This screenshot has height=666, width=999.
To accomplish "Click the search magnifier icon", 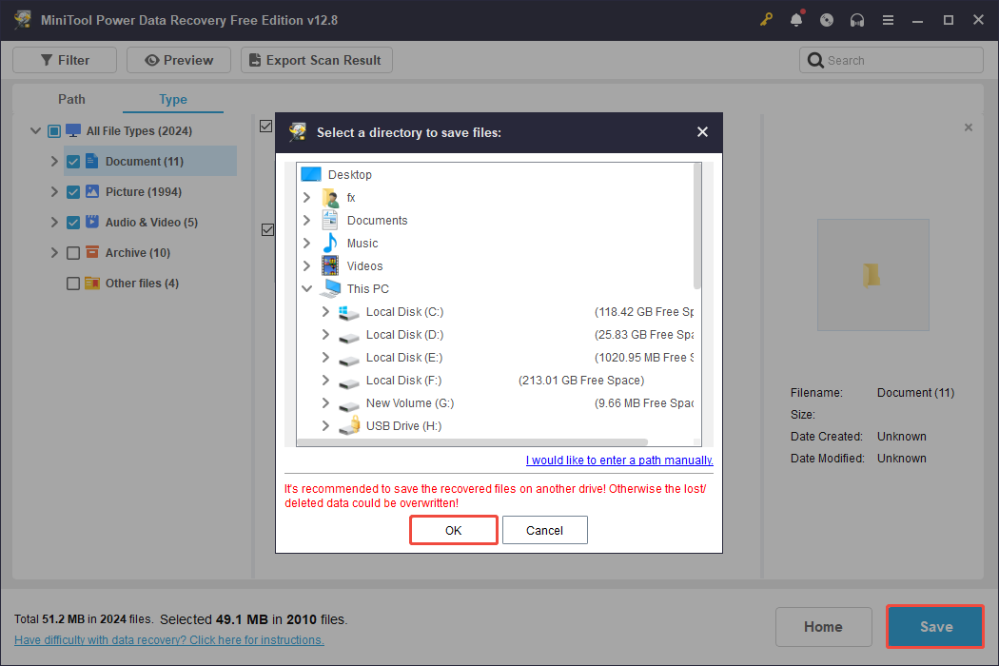I will coord(815,59).
